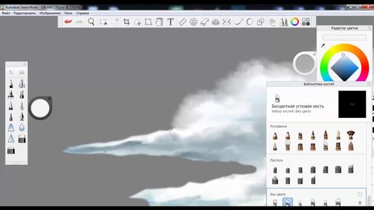This screenshot has width=374, height=210.
Task: Open the Редактировать menu
Action: (25, 13)
